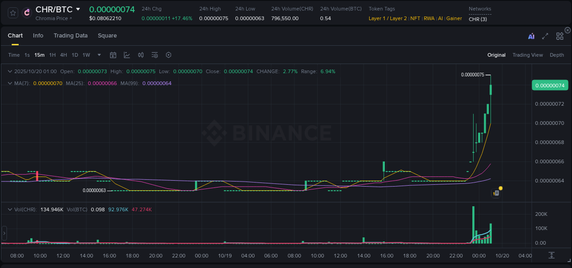The height and width of the screenshot is (268, 572).
Task: Open the date range calendar icon
Action: point(113,55)
